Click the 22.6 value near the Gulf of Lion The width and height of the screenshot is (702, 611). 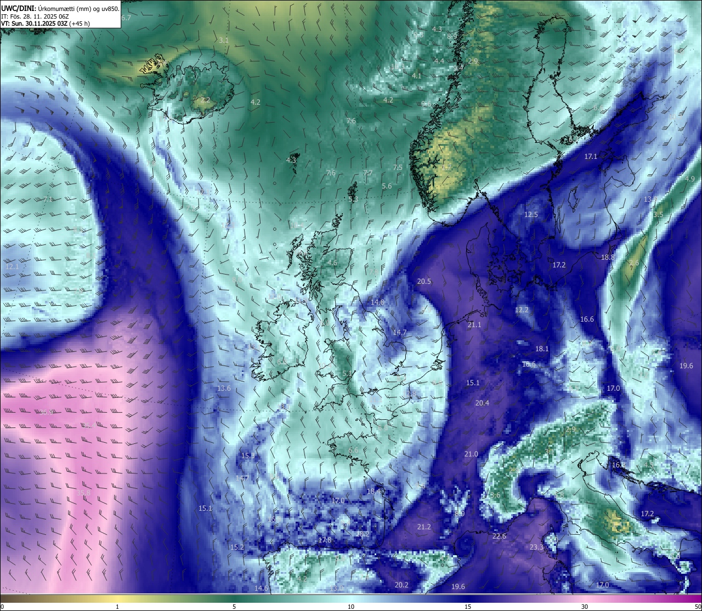(x=499, y=536)
